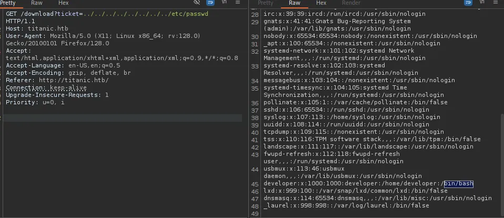Open request editor hamburger menu

pyautogui.click(x=238, y=2)
